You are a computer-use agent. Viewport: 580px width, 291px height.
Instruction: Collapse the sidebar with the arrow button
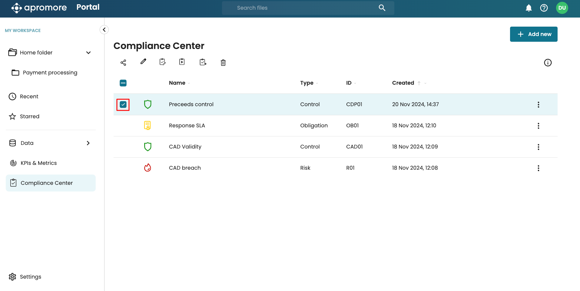point(104,30)
